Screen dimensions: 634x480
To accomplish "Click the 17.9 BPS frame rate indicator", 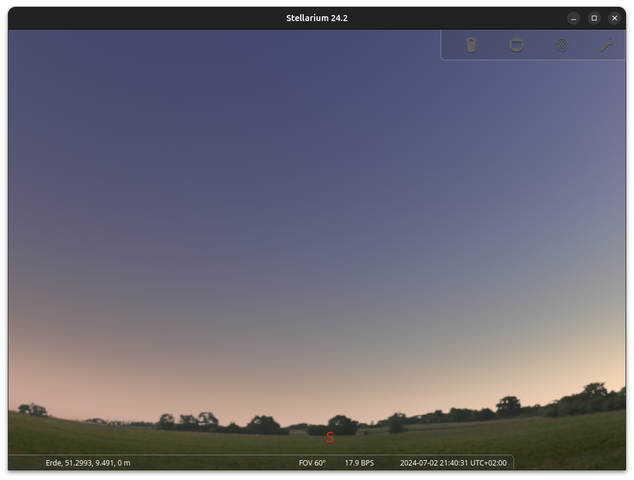I will [x=359, y=463].
